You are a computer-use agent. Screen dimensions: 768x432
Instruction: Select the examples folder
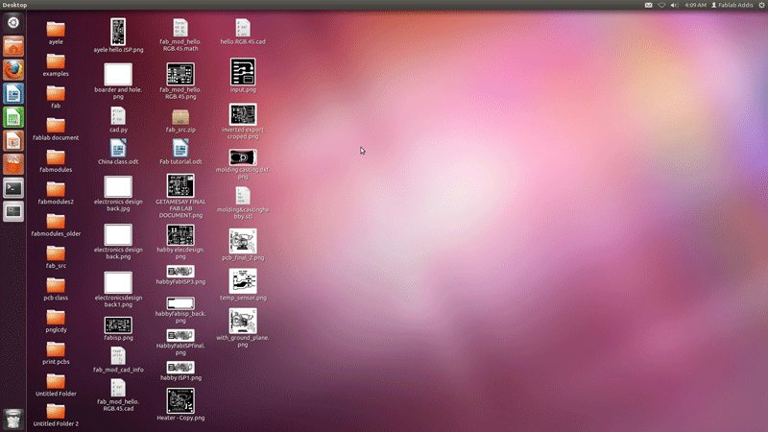[56, 61]
